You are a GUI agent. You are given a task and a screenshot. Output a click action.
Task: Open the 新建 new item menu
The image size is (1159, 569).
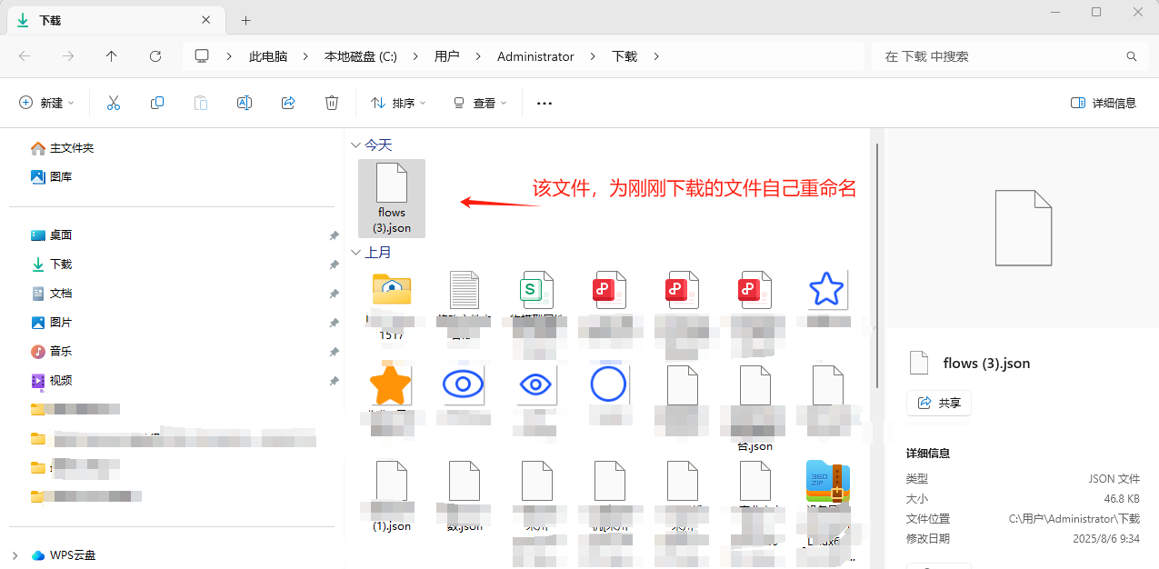pos(47,103)
